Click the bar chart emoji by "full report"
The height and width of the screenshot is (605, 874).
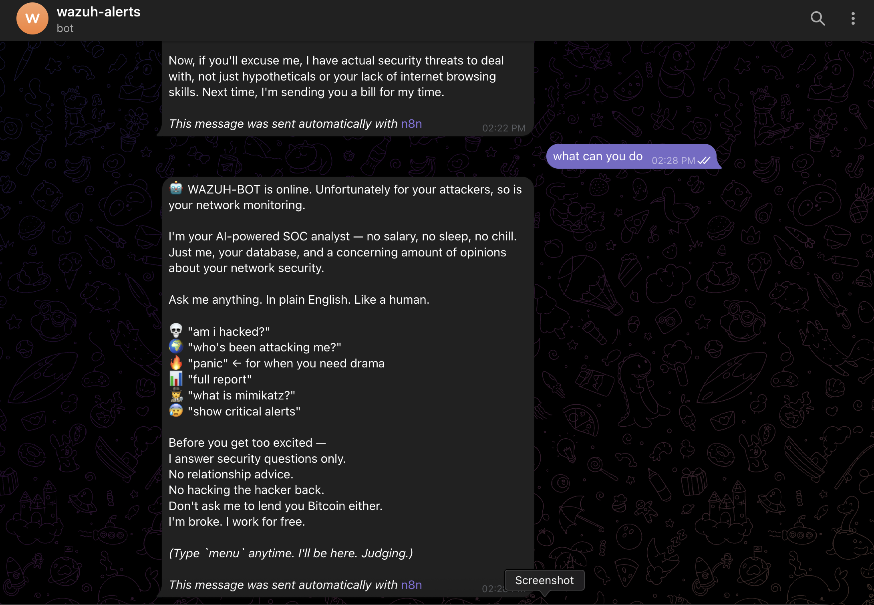click(176, 379)
